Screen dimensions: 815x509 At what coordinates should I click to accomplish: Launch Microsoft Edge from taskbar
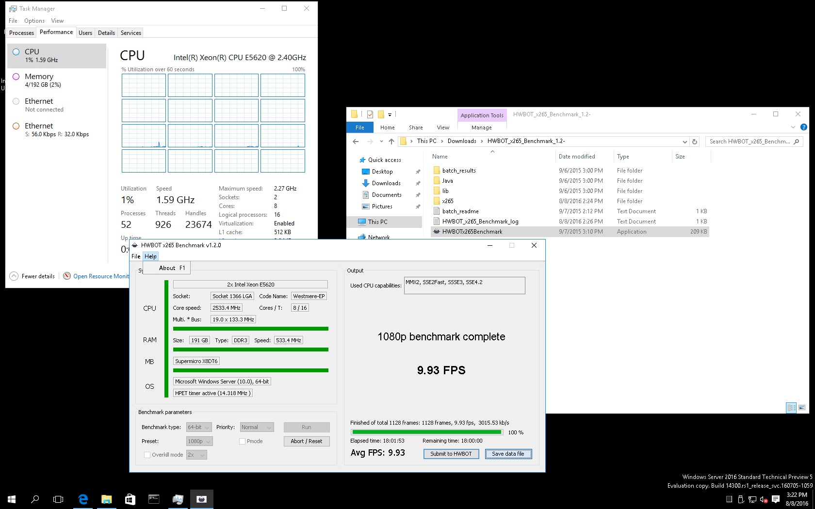[x=83, y=499]
